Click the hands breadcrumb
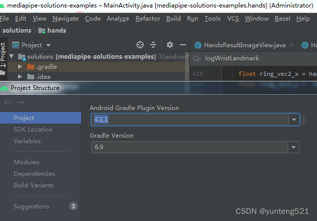 [56, 31]
